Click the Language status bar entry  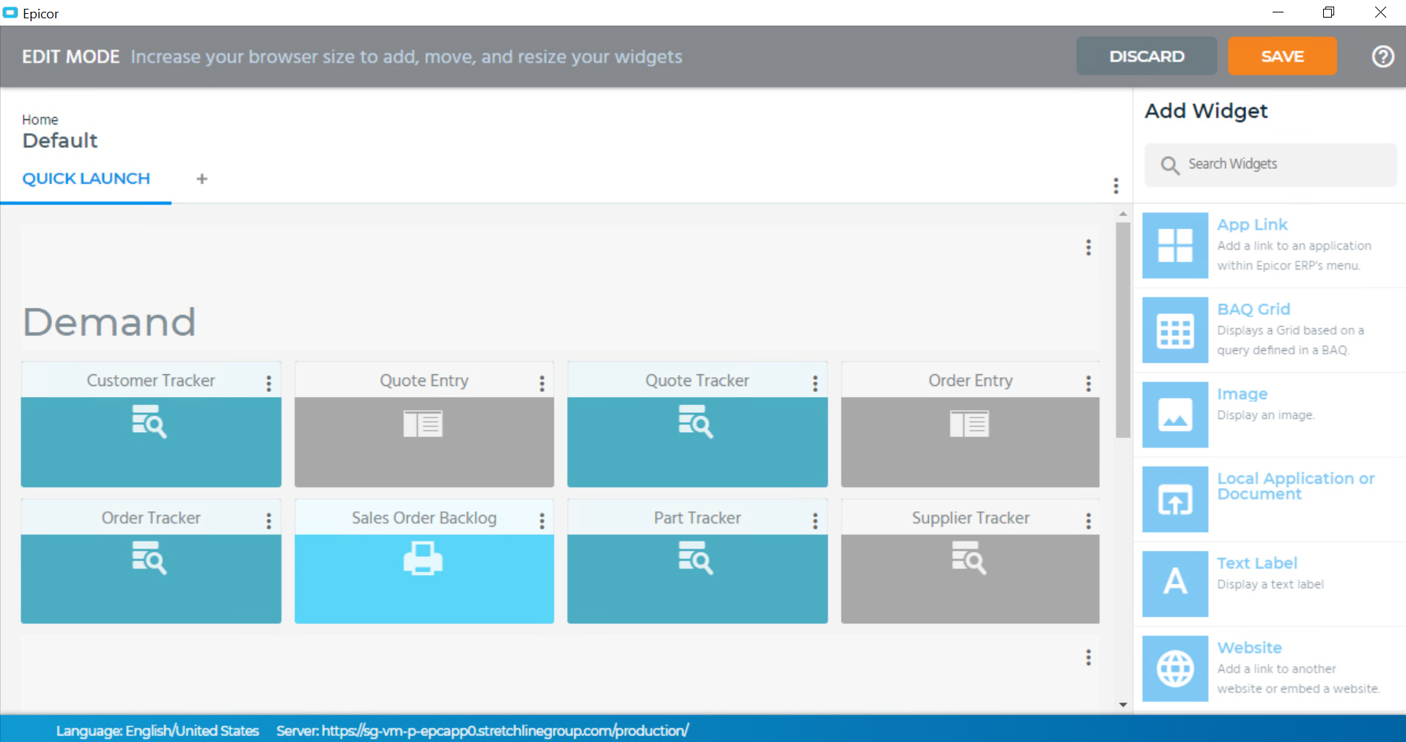(x=158, y=730)
